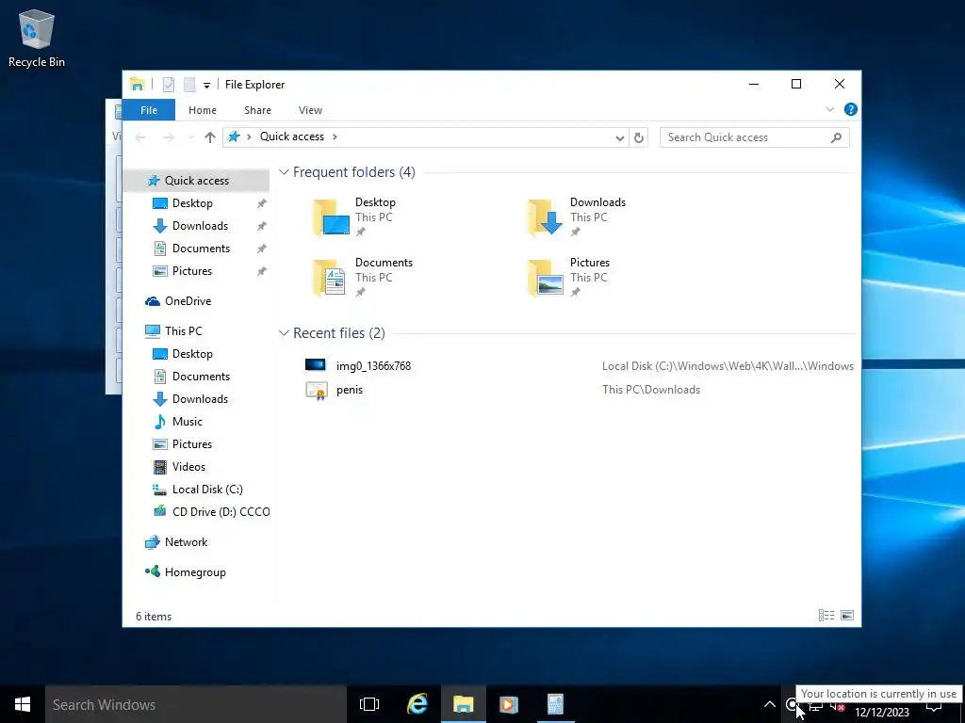
Task: Click the This PC\Downloads path text
Action: 651,390
